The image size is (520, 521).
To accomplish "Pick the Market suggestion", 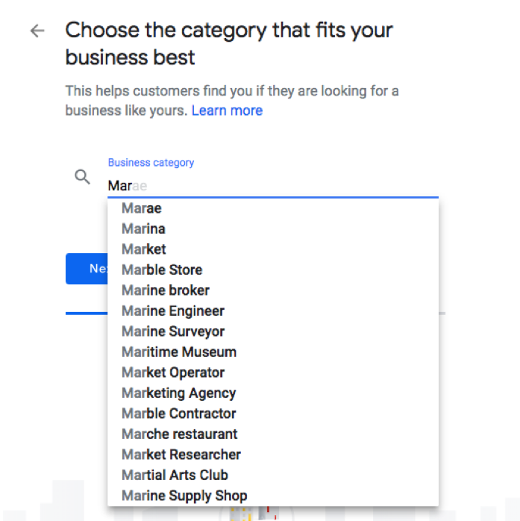I will (x=144, y=249).
